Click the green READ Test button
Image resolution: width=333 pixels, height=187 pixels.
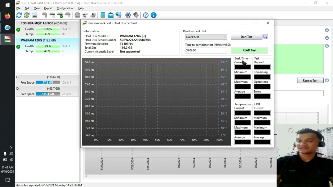pyautogui.click(x=249, y=50)
